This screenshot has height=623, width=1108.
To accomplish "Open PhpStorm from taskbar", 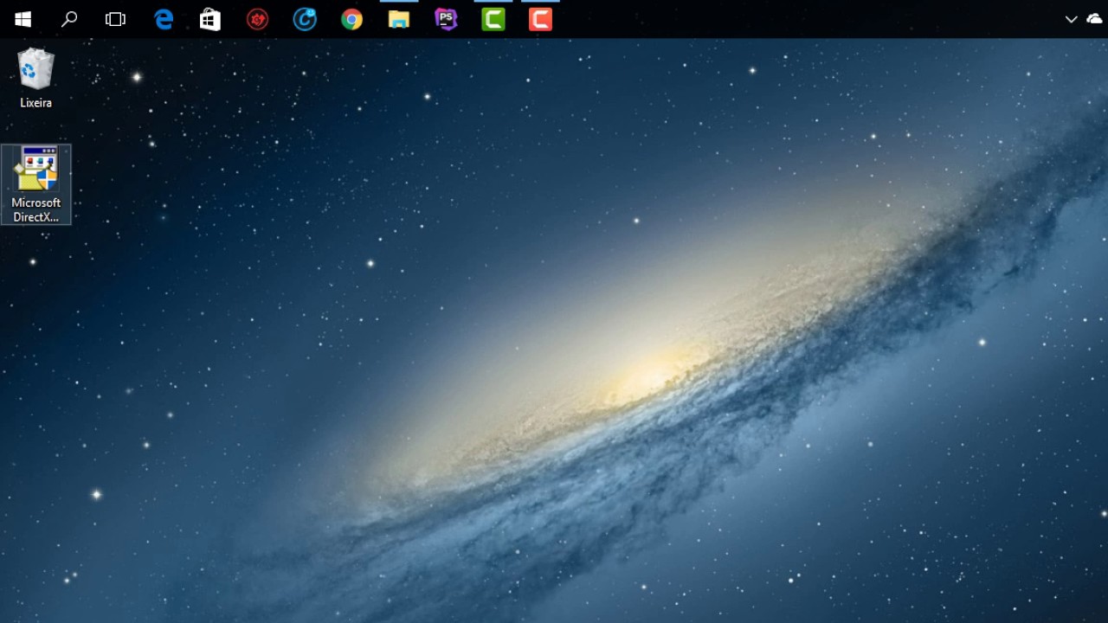I will point(446,19).
